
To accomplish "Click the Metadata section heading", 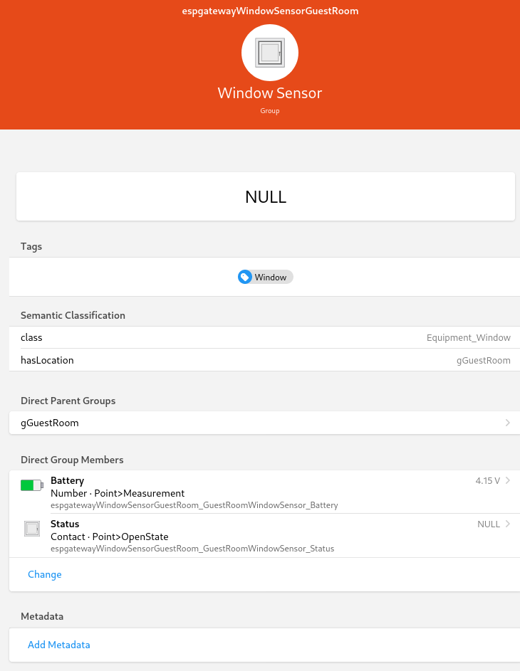I will pos(42,616).
